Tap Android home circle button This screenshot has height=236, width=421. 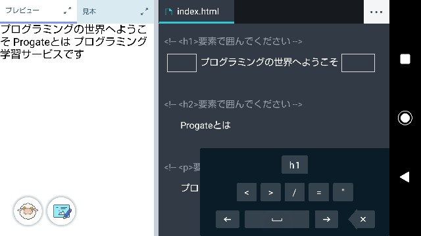(405, 118)
